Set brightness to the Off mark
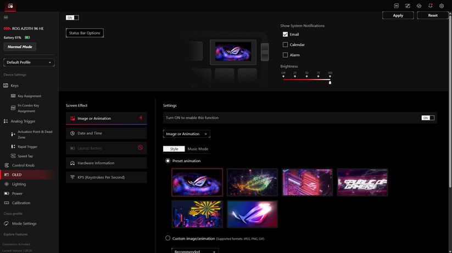This screenshot has height=253, width=452. [283, 77]
